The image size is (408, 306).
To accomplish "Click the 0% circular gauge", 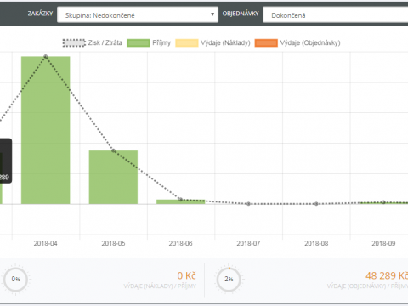I will pos(15,280).
